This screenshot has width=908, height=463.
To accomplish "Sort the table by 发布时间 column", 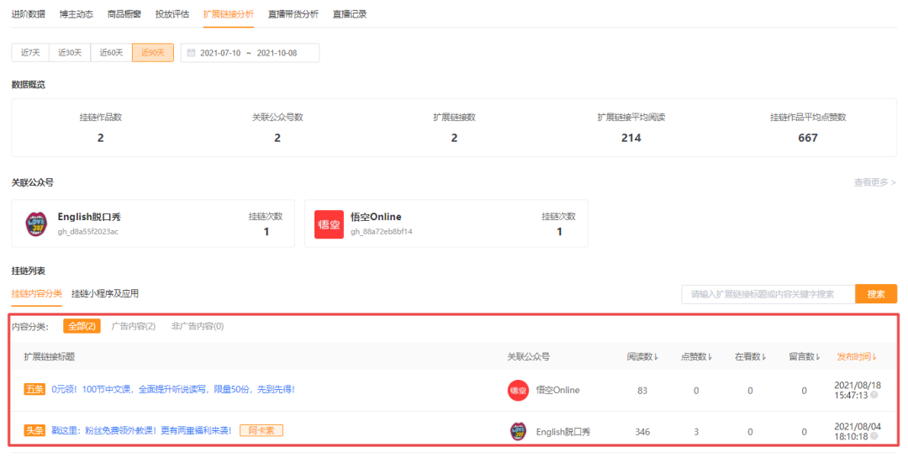I will (x=857, y=357).
